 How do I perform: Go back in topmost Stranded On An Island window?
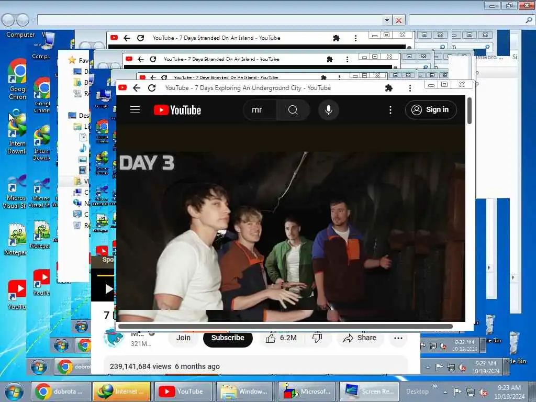pyautogui.click(x=127, y=38)
